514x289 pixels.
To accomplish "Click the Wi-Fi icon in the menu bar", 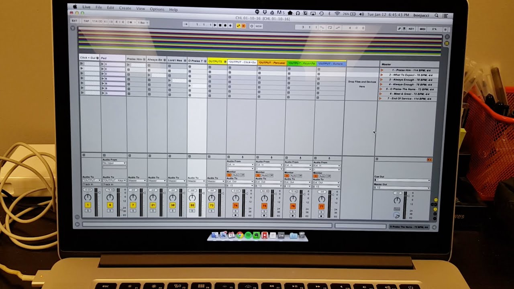I will click(x=337, y=14).
